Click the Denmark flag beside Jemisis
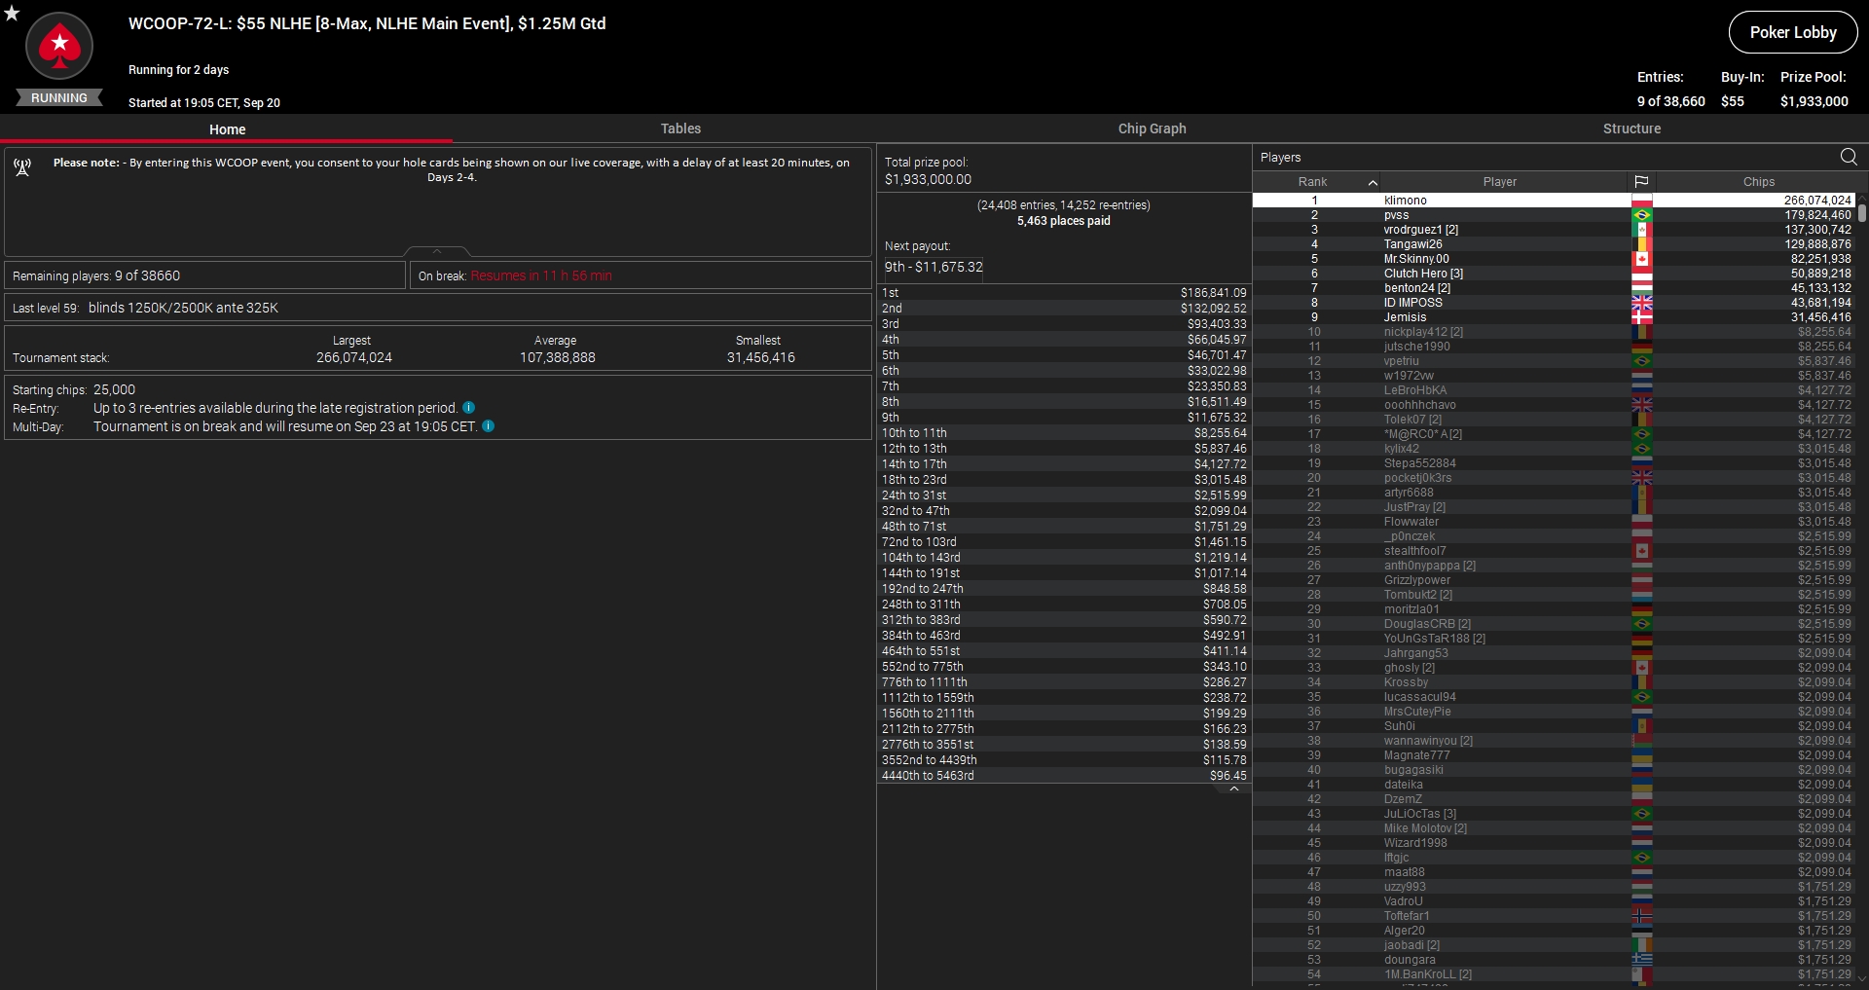 pos(1642,317)
